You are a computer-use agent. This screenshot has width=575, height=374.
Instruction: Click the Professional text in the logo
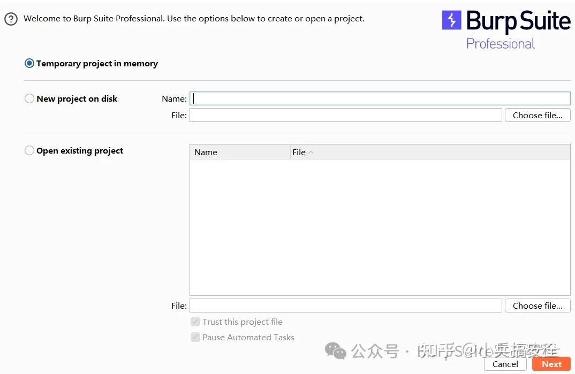coord(500,44)
